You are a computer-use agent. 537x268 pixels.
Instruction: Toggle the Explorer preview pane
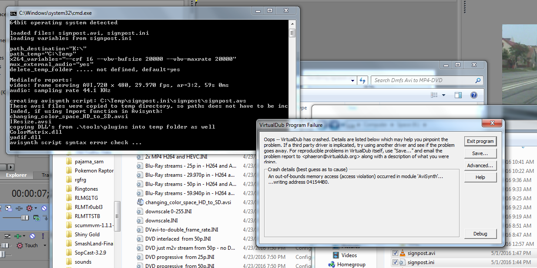[458, 95]
